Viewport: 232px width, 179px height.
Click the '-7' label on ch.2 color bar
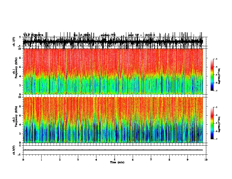click(x=216, y=139)
